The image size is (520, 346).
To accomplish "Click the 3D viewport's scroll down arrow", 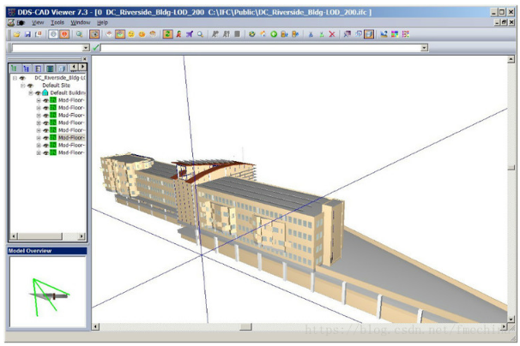I will coord(511,319).
